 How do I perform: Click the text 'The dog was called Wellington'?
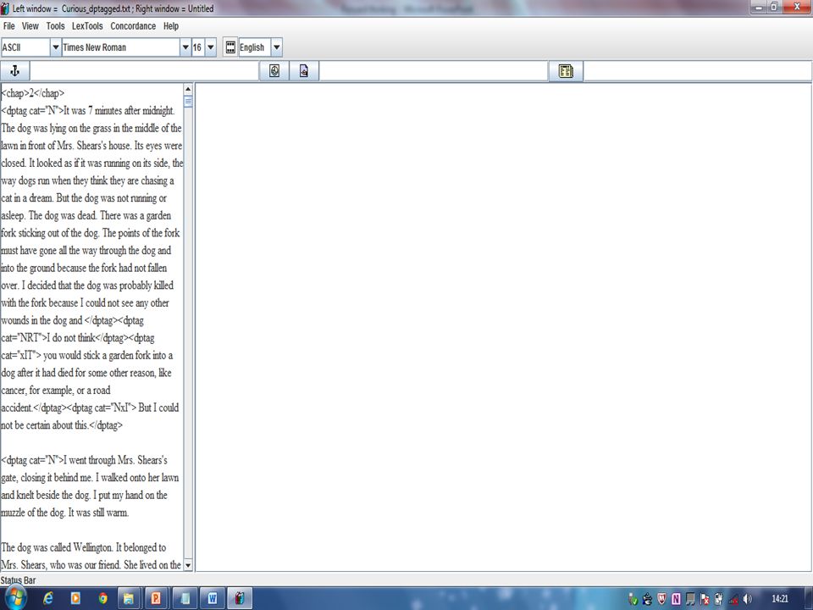pyautogui.click(x=57, y=547)
